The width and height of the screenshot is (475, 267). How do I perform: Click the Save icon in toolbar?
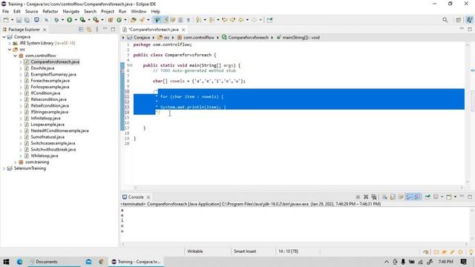tap(19, 20)
